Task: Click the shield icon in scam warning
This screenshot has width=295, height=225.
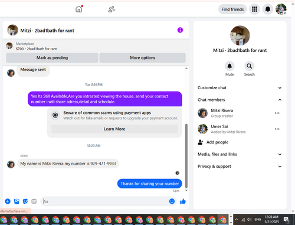Action: (x=55, y=115)
